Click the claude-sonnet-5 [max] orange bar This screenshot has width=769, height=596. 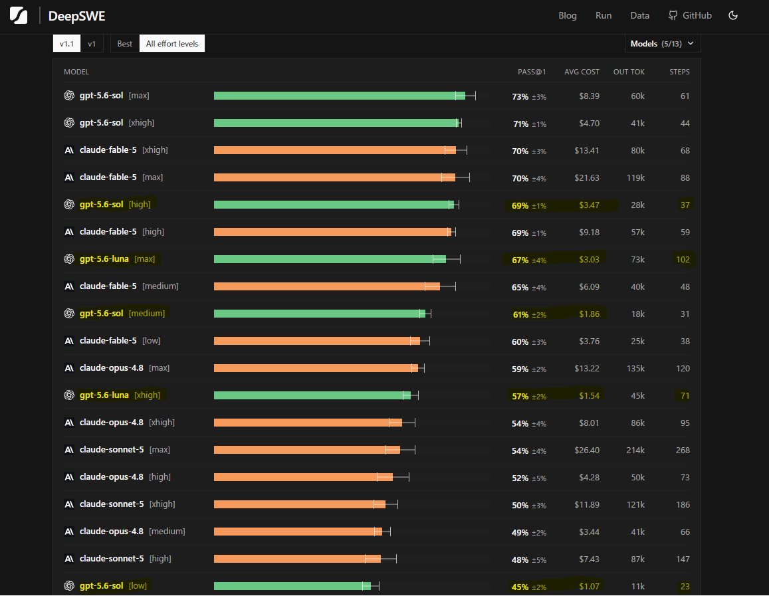point(307,450)
